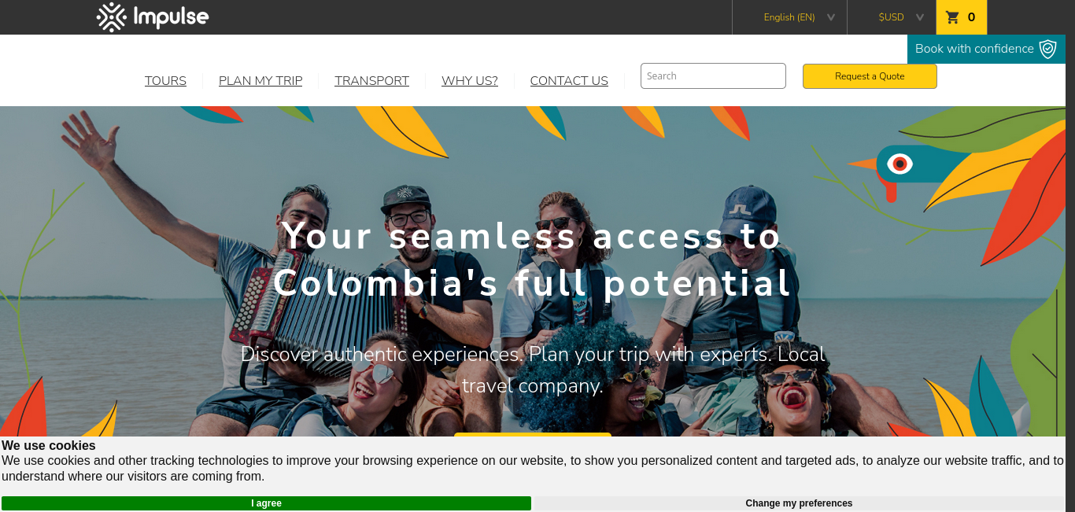Open the CONTACT US page link
The width and height of the screenshot is (1075, 512).
(x=569, y=80)
